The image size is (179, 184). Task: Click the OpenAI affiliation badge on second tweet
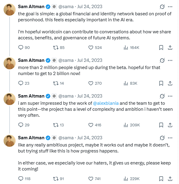coord(54,60)
